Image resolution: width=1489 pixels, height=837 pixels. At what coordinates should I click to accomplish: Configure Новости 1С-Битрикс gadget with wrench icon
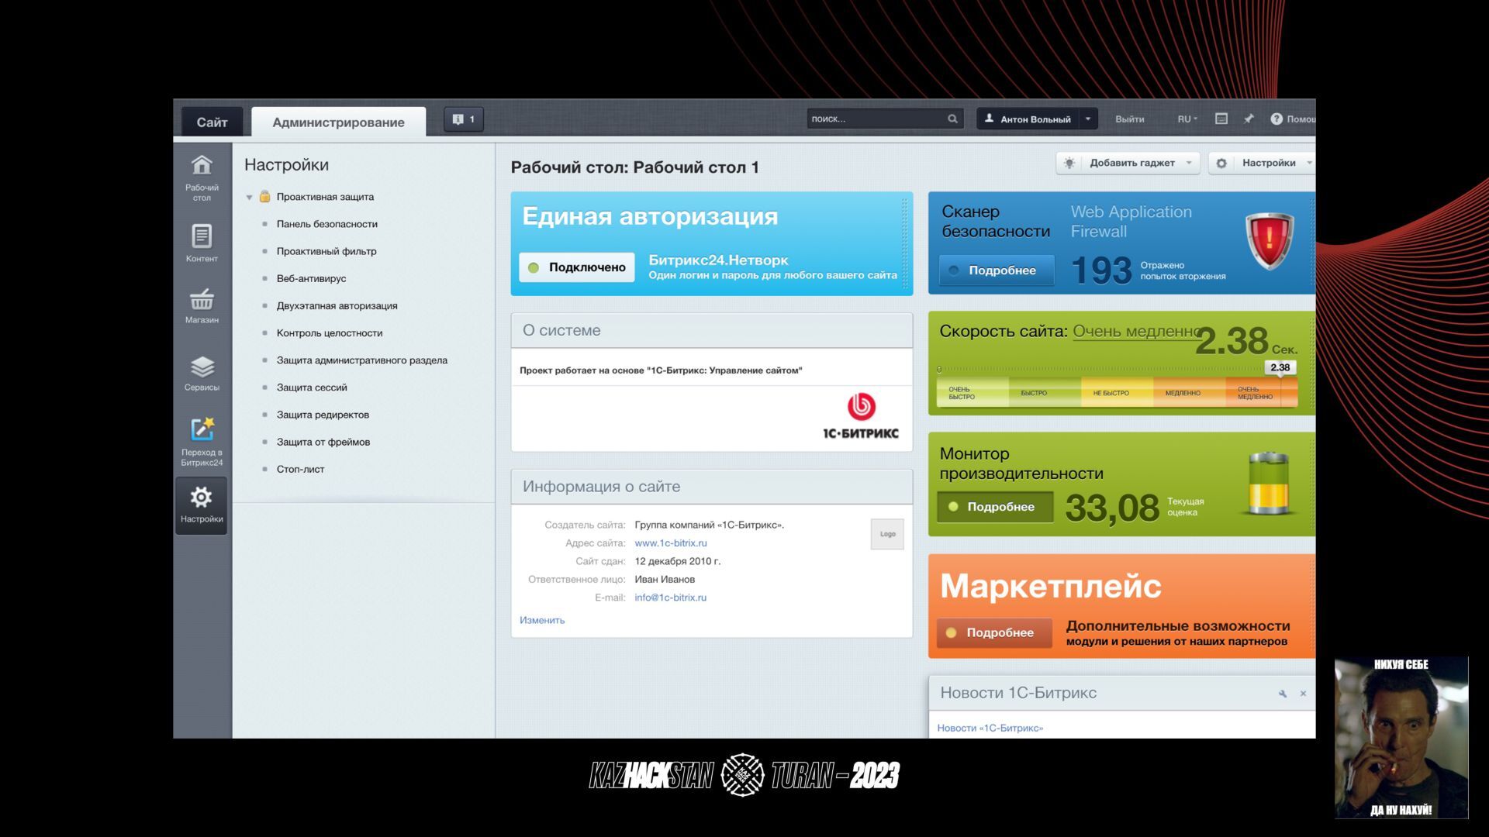point(1282,694)
